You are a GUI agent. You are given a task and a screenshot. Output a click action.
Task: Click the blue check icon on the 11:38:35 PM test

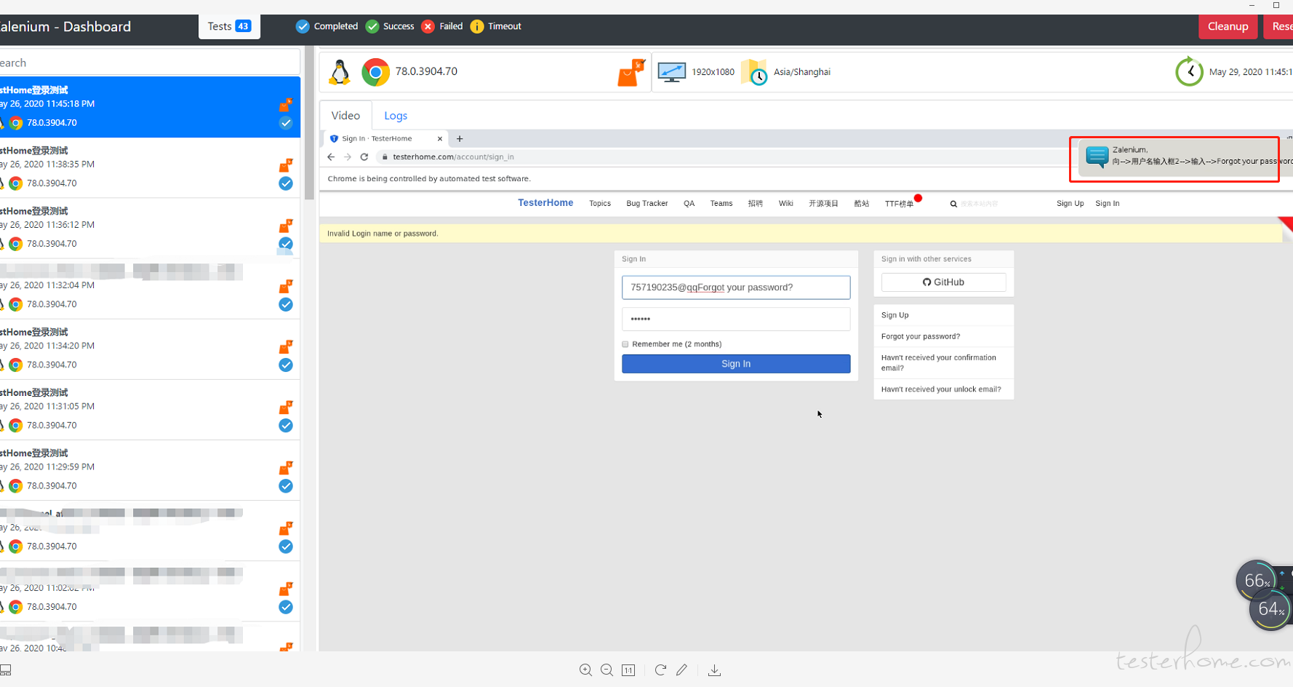pyautogui.click(x=286, y=183)
